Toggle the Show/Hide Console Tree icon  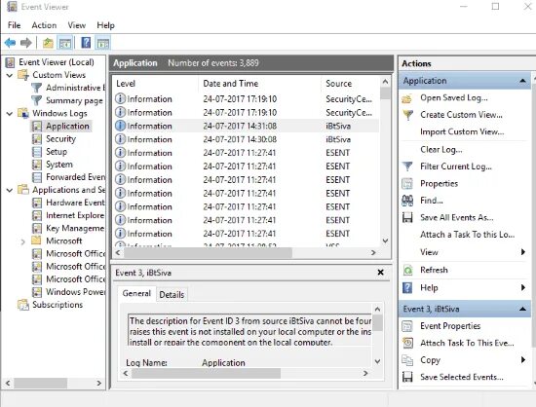[x=65, y=43]
